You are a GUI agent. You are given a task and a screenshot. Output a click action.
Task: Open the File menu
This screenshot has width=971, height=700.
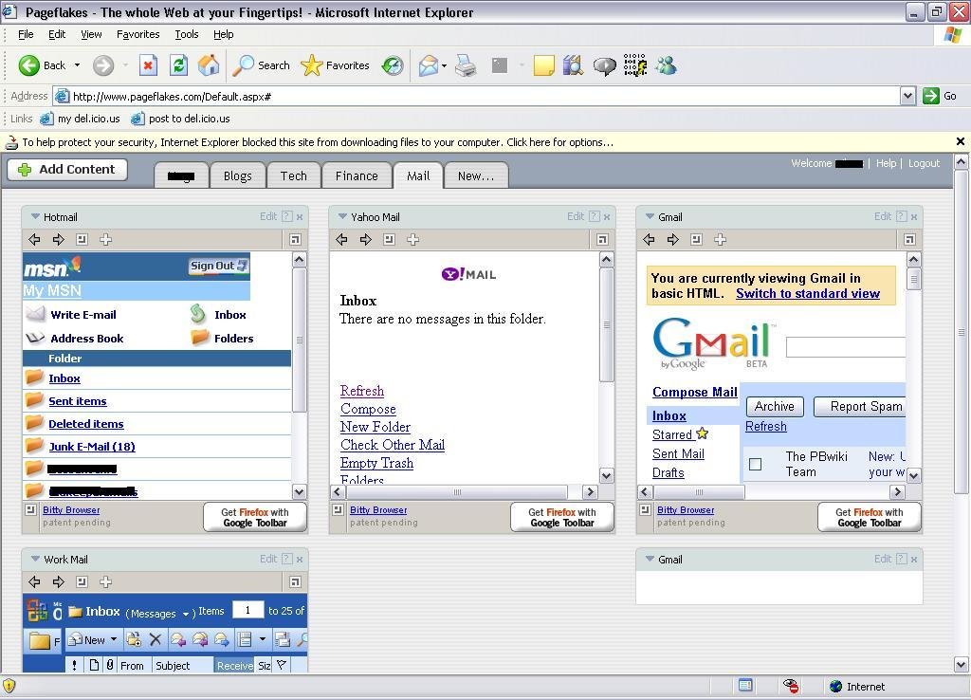[26, 34]
